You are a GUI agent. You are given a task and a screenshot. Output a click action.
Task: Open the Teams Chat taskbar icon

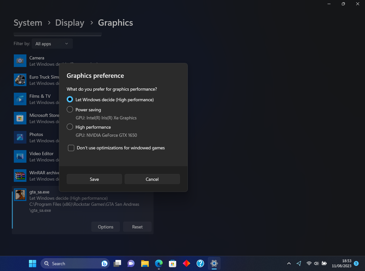[131, 264]
